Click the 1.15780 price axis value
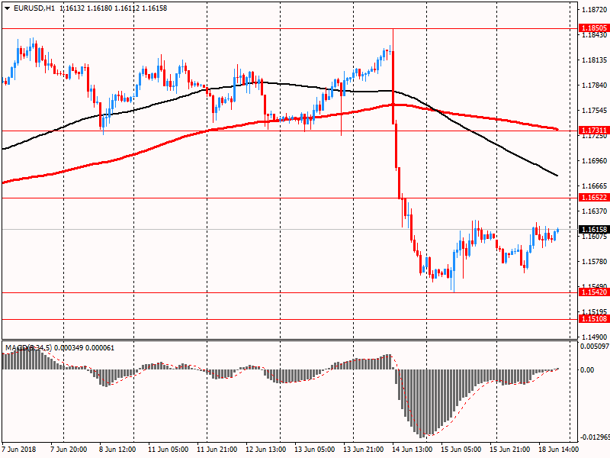 click(x=594, y=261)
